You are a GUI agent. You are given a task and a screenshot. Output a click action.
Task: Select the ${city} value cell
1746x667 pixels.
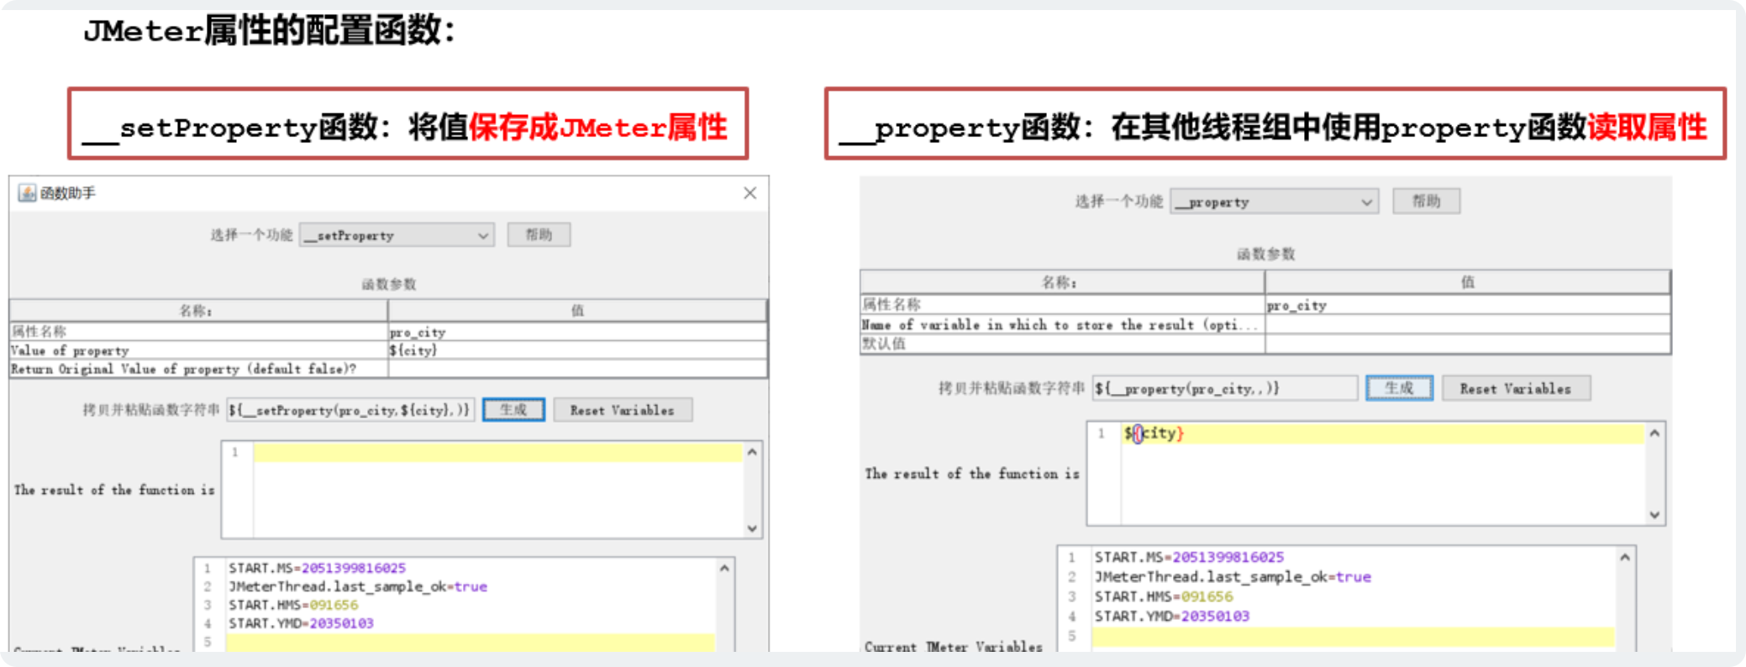pos(577,350)
